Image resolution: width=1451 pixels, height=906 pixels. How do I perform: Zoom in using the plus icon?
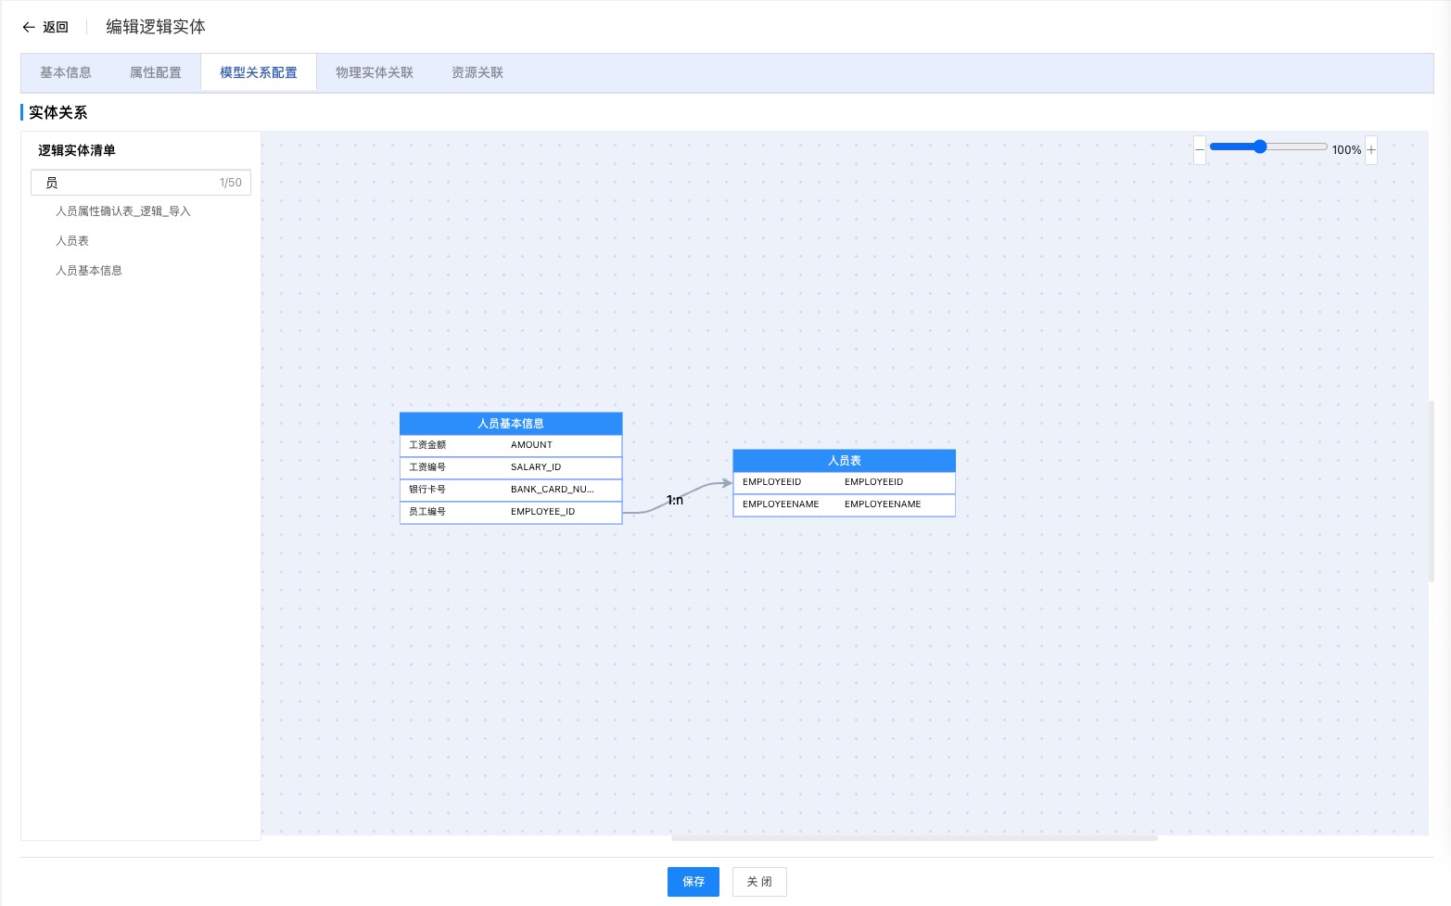point(1370,149)
